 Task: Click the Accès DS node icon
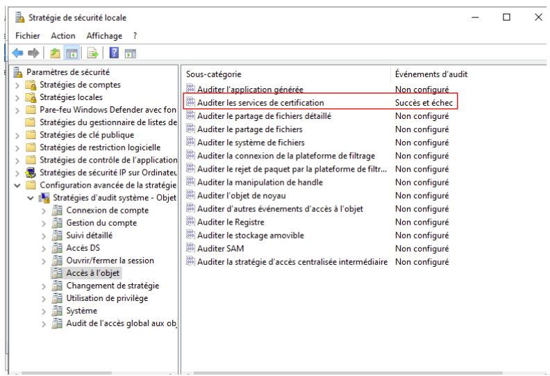pos(57,248)
